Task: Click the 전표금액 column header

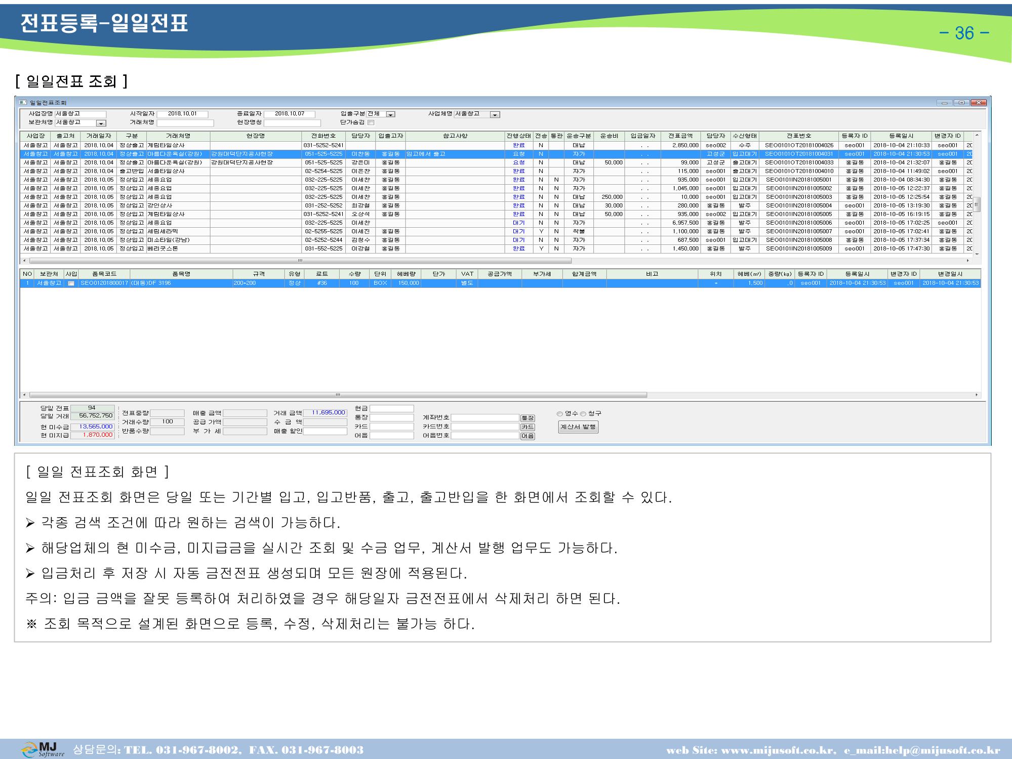Action: (x=680, y=136)
